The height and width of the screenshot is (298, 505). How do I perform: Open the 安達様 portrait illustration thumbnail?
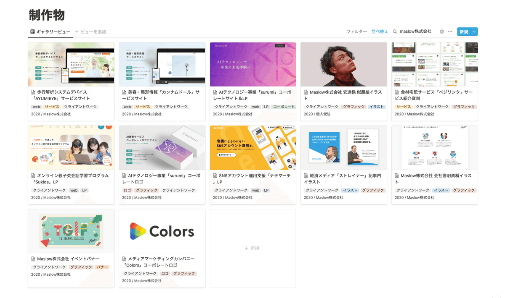[344, 64]
